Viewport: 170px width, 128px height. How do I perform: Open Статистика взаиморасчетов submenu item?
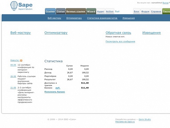click(102, 18)
